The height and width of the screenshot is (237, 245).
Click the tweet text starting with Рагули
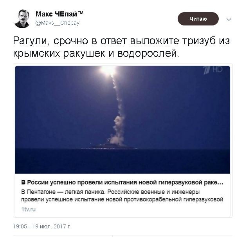(121, 47)
